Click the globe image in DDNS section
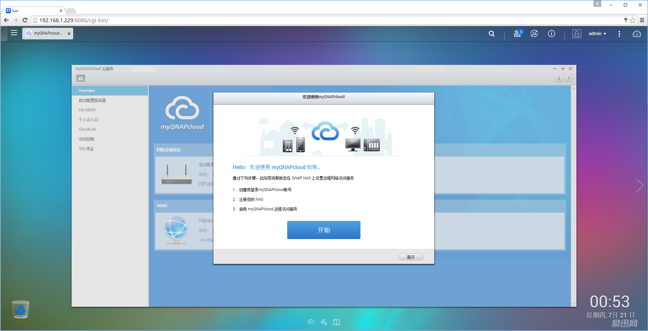The image size is (648, 331). pyautogui.click(x=176, y=230)
